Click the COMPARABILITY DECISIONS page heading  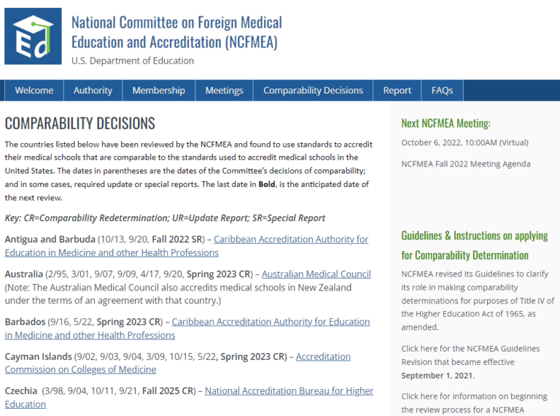click(x=80, y=123)
